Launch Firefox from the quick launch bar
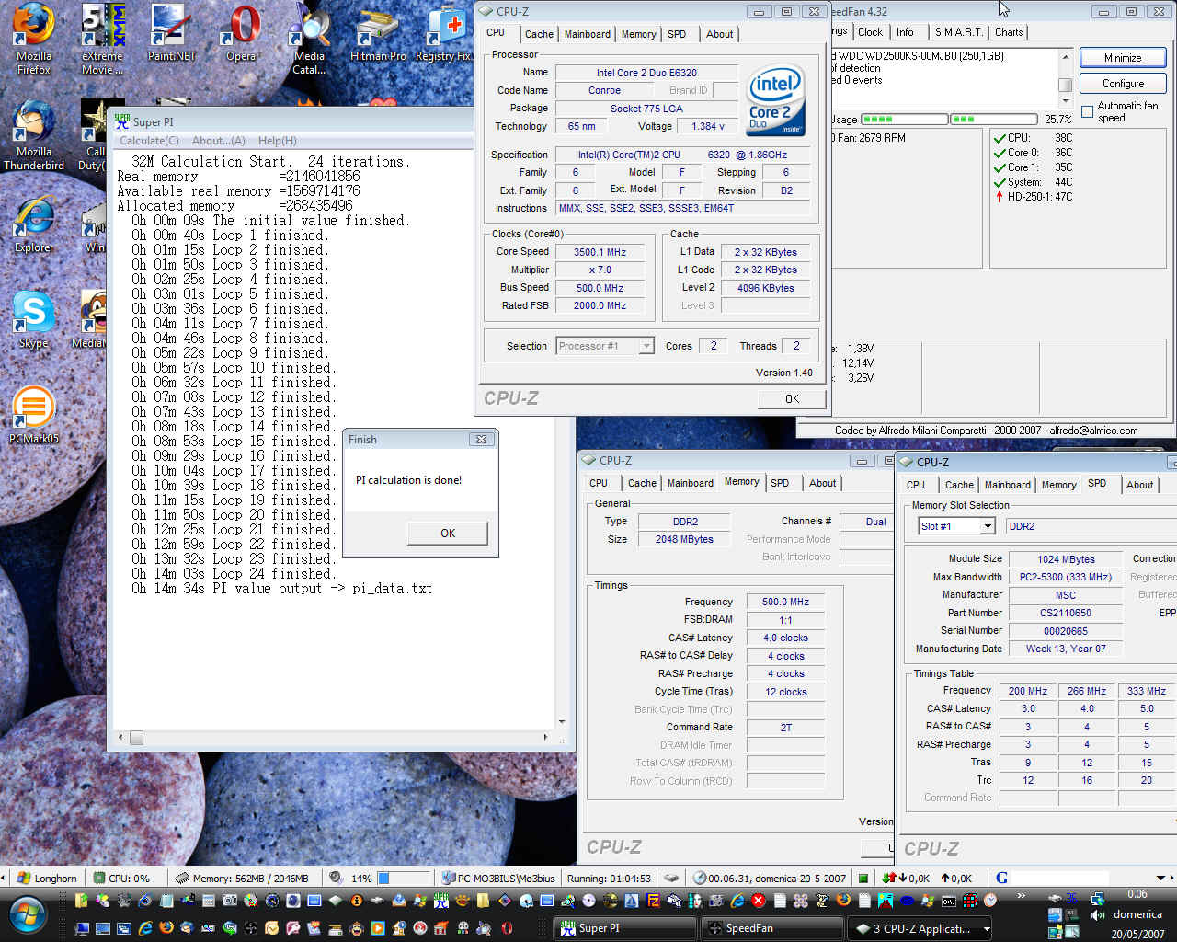The height and width of the screenshot is (942, 1177). coord(166,928)
